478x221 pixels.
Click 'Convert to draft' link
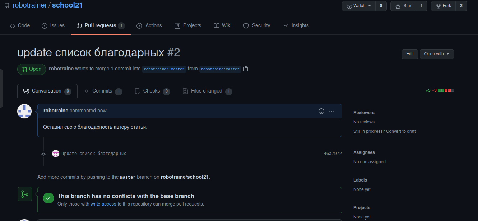tap(401, 131)
